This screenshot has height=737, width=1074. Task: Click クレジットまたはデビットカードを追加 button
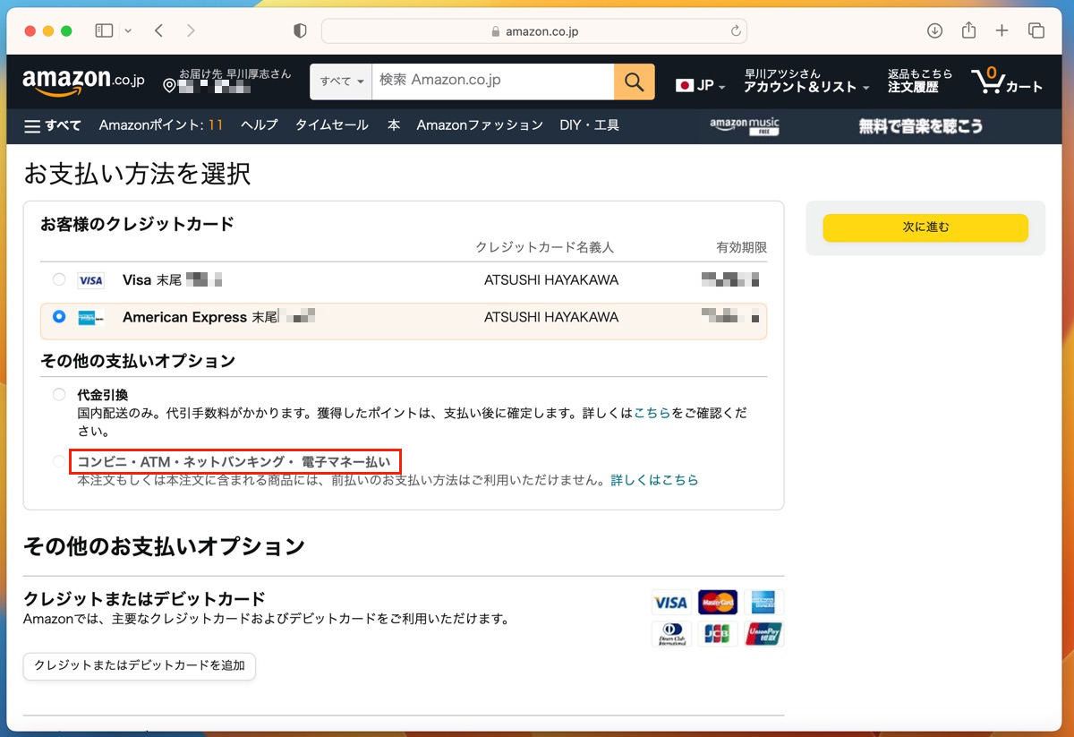140,665
